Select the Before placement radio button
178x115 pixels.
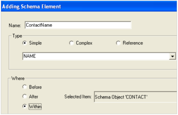[25, 87]
